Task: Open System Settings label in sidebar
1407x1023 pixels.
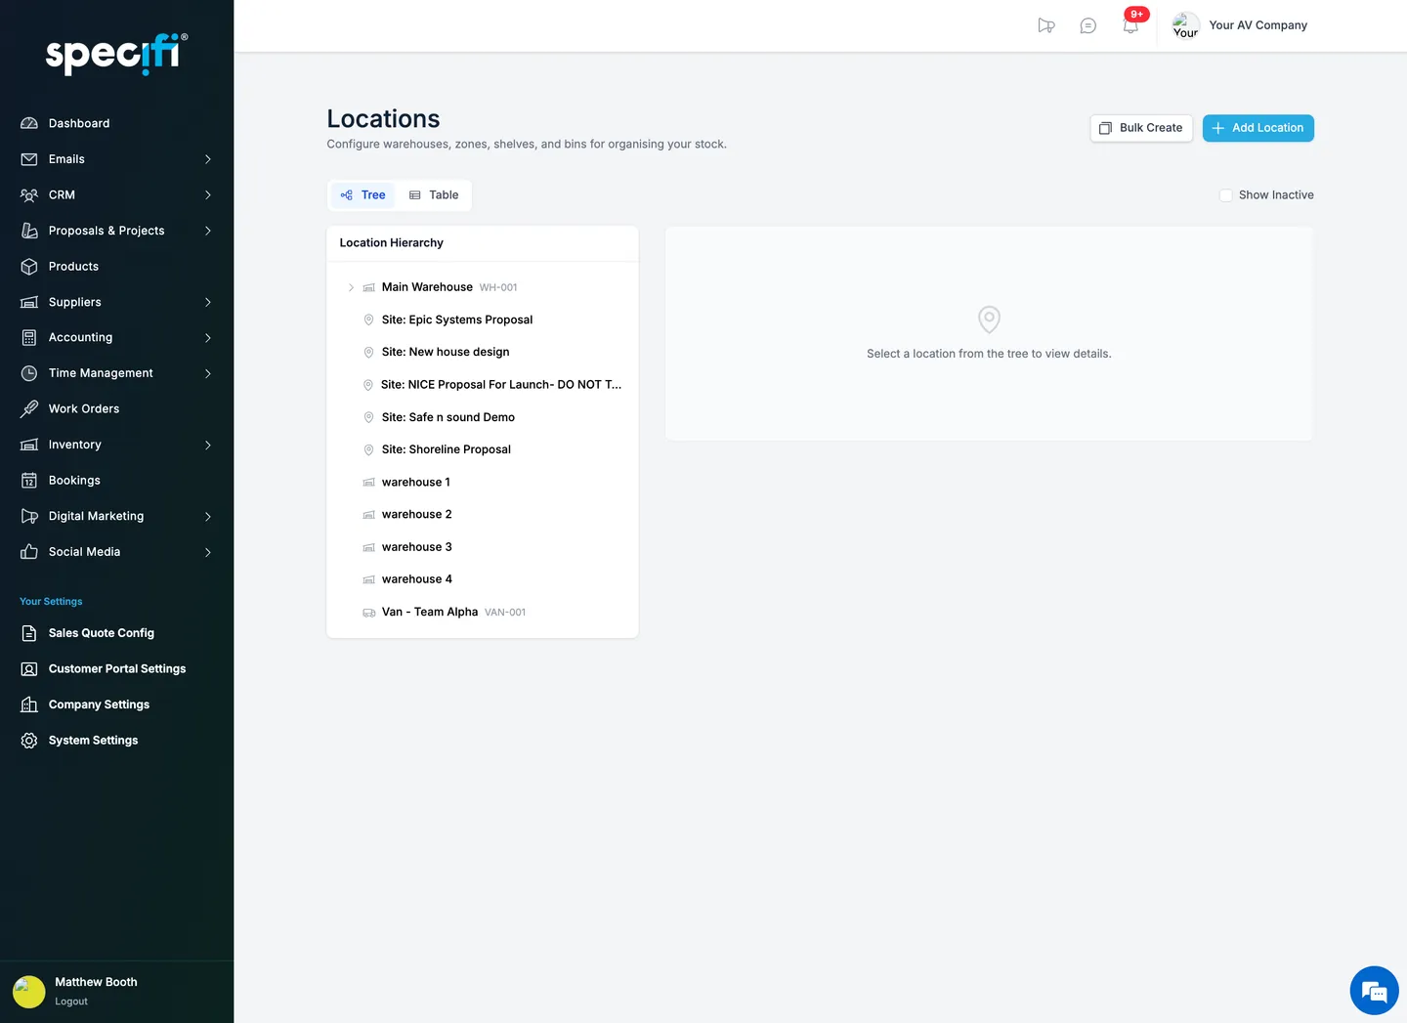Action: [93, 741]
